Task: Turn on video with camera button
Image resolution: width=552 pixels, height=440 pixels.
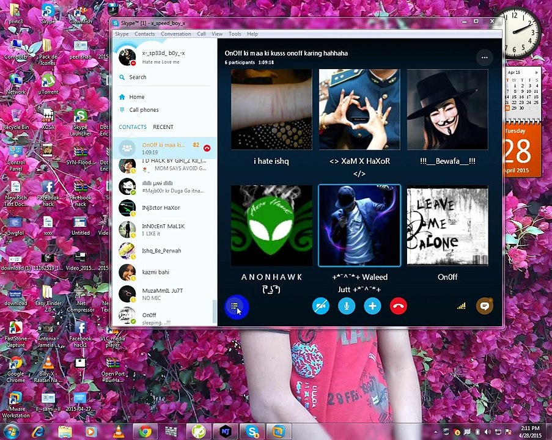Action: coord(320,306)
